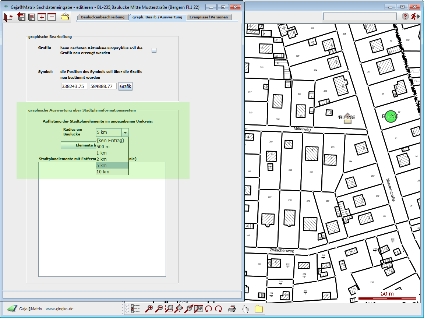Click the print map icon

tap(232, 309)
